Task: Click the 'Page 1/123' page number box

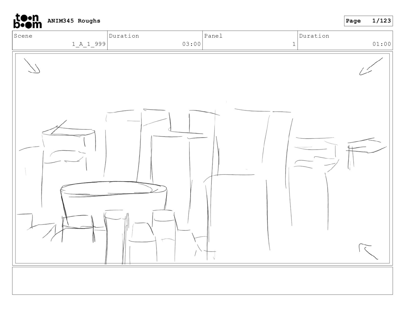Action: 368,21
